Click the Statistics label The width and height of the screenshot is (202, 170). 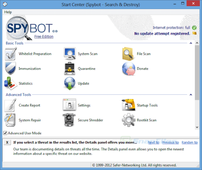coord(25,83)
